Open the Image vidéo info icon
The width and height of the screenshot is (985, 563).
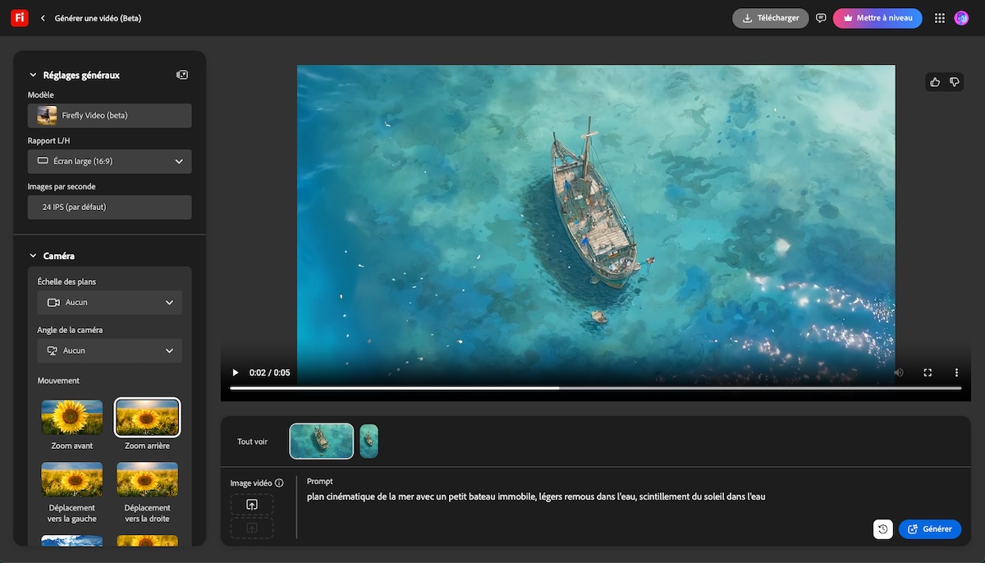coord(279,483)
